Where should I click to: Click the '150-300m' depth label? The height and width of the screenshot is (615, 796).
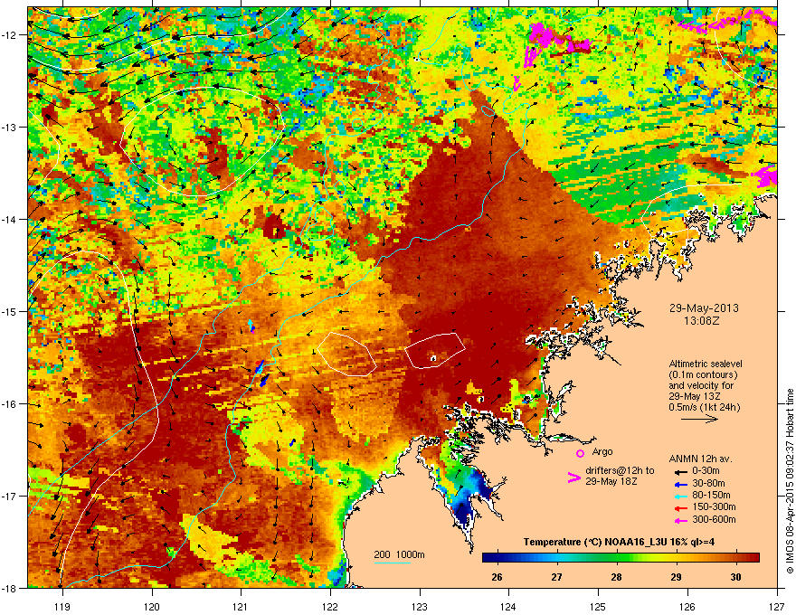pos(714,506)
